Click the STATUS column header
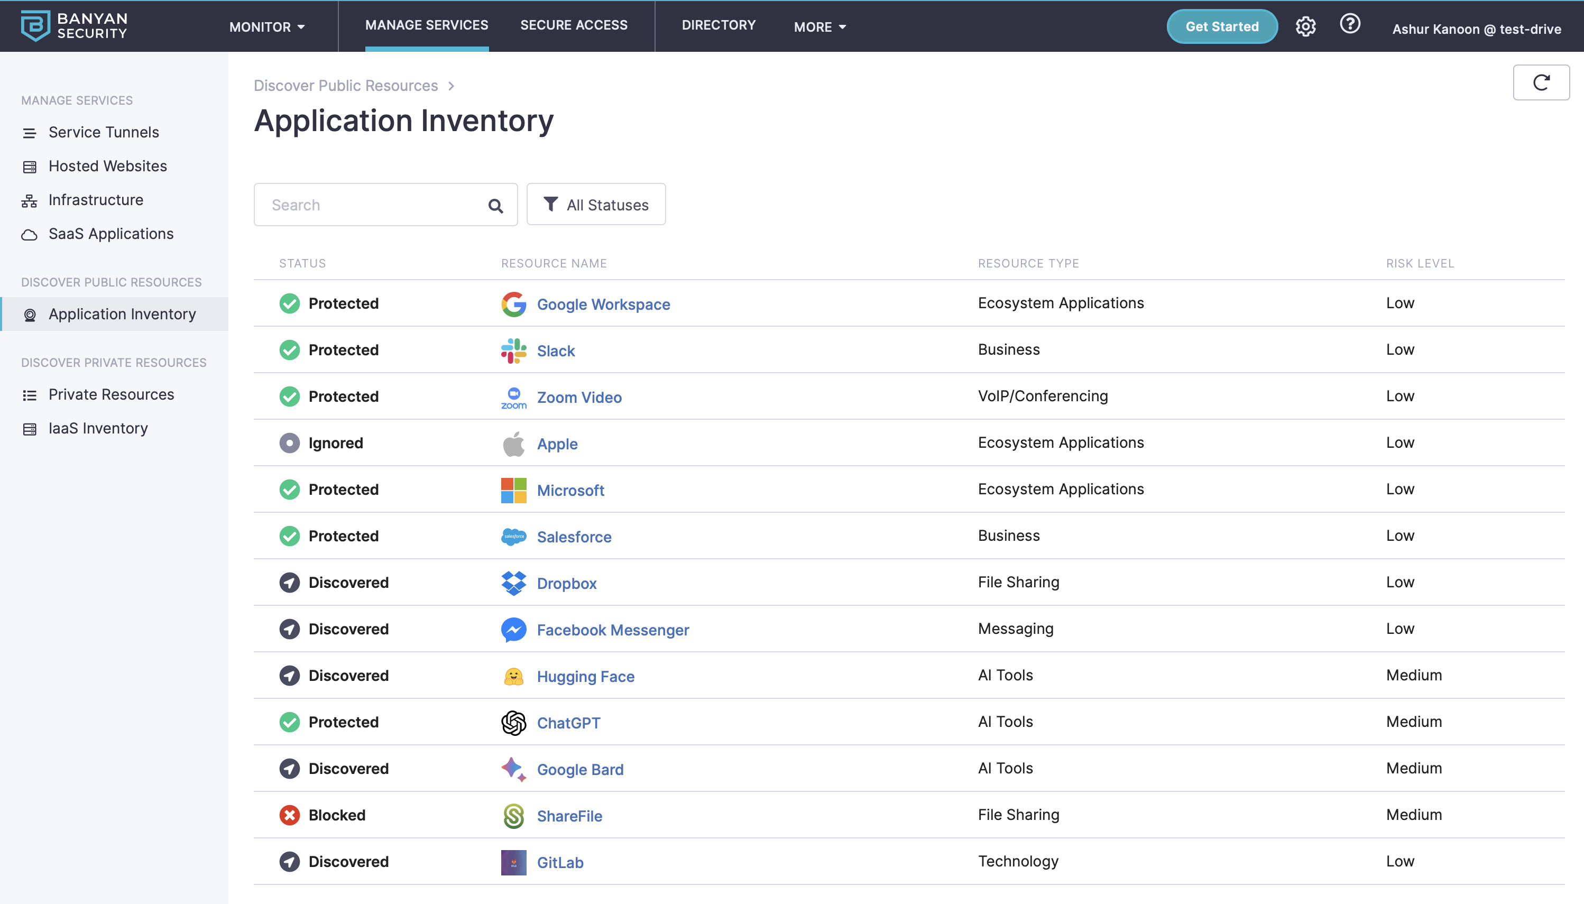This screenshot has height=904, width=1584. 302,263
